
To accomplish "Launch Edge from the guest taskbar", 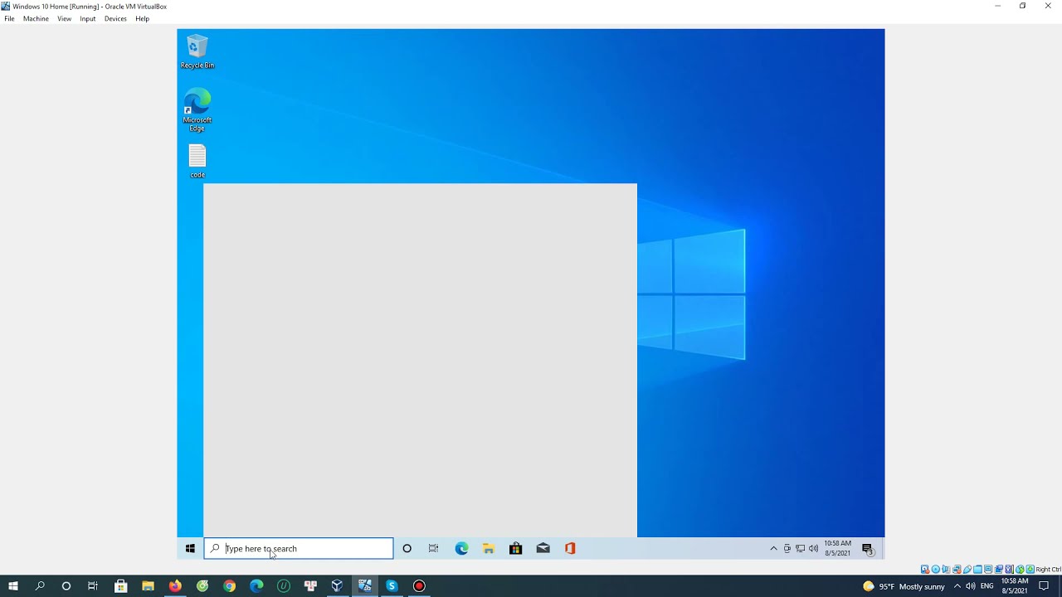I will tap(461, 548).
